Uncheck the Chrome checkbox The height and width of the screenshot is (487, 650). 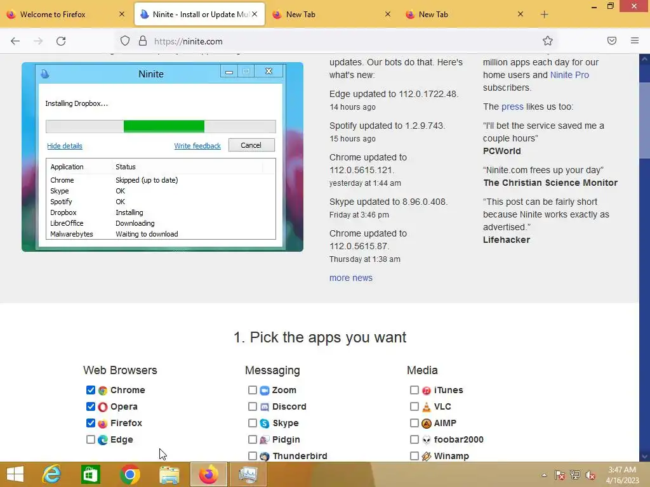[x=91, y=390]
